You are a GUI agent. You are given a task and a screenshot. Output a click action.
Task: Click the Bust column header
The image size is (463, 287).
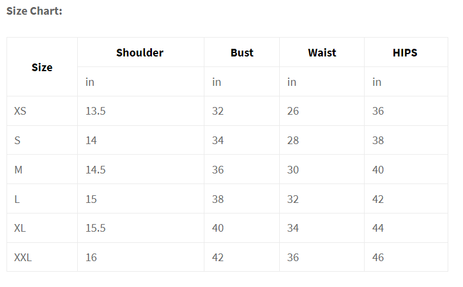242,52
